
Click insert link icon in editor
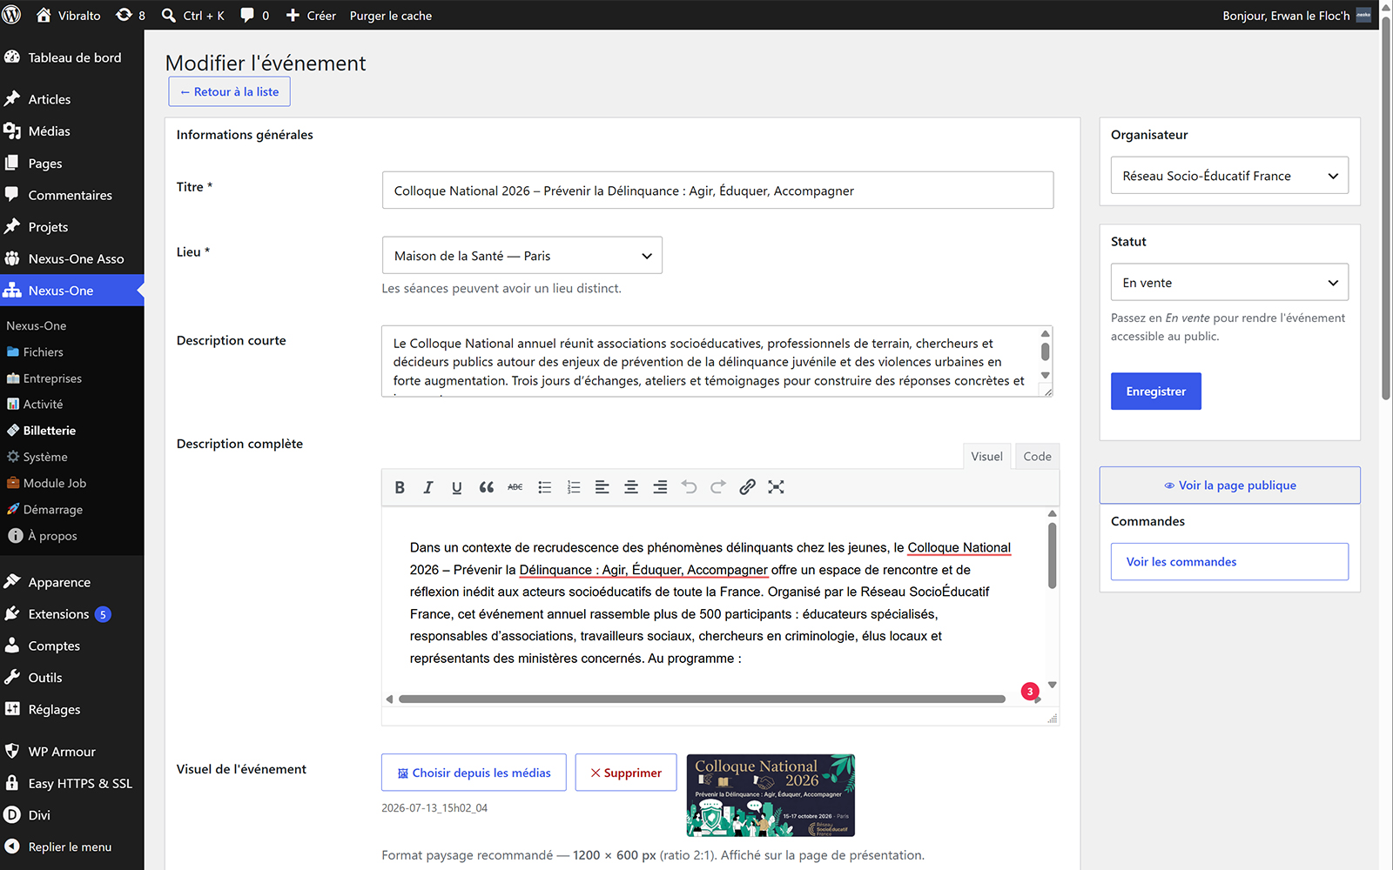pos(747,487)
